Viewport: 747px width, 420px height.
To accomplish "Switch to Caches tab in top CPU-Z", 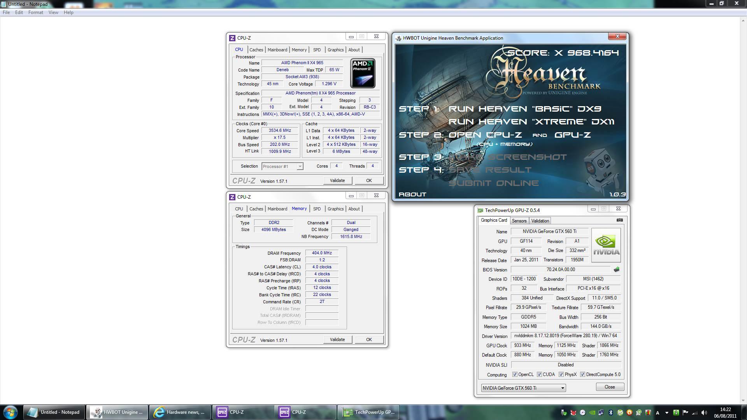I will (x=256, y=50).
